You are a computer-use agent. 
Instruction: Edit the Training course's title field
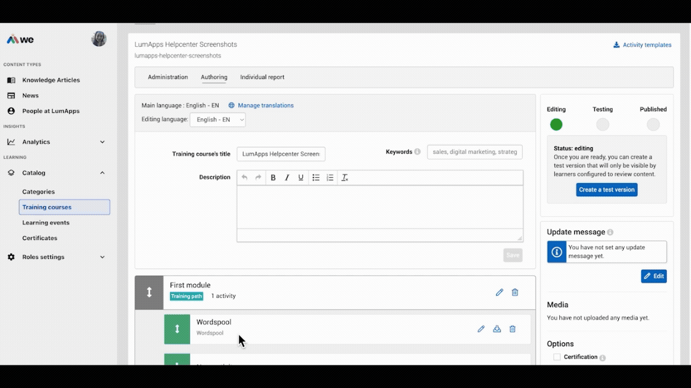tap(281, 154)
